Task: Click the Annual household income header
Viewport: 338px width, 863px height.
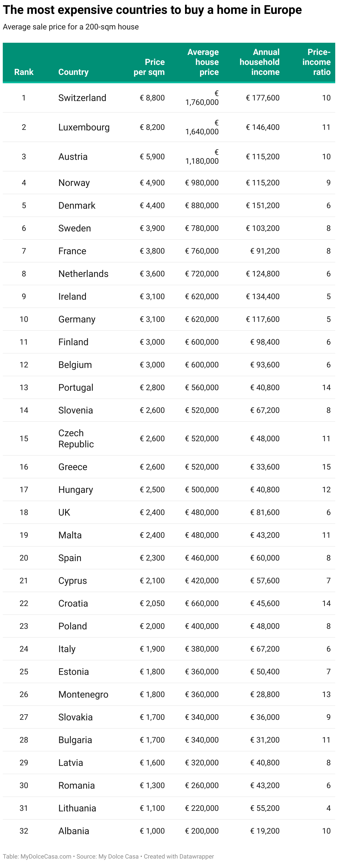Action: pyautogui.click(x=259, y=62)
